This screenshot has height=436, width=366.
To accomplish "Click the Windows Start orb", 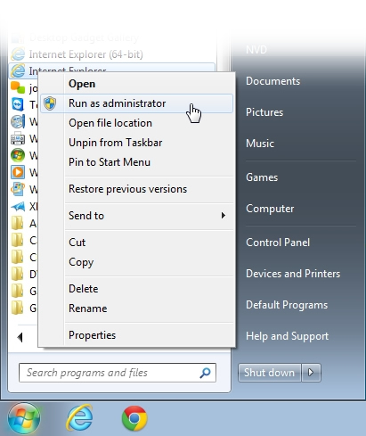I will tap(24, 419).
